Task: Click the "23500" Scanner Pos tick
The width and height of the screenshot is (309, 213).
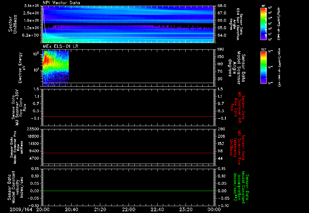Action: [x=33, y=129]
